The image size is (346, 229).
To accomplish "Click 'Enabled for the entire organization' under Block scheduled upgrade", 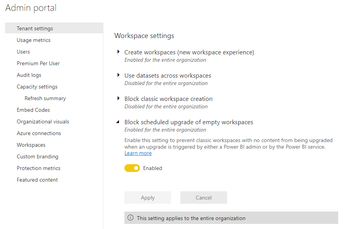I will 165,130.
